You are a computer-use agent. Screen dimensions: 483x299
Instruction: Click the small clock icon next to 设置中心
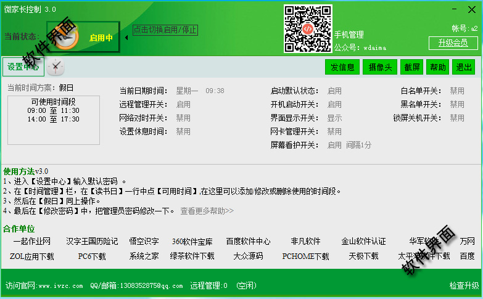tap(56, 67)
